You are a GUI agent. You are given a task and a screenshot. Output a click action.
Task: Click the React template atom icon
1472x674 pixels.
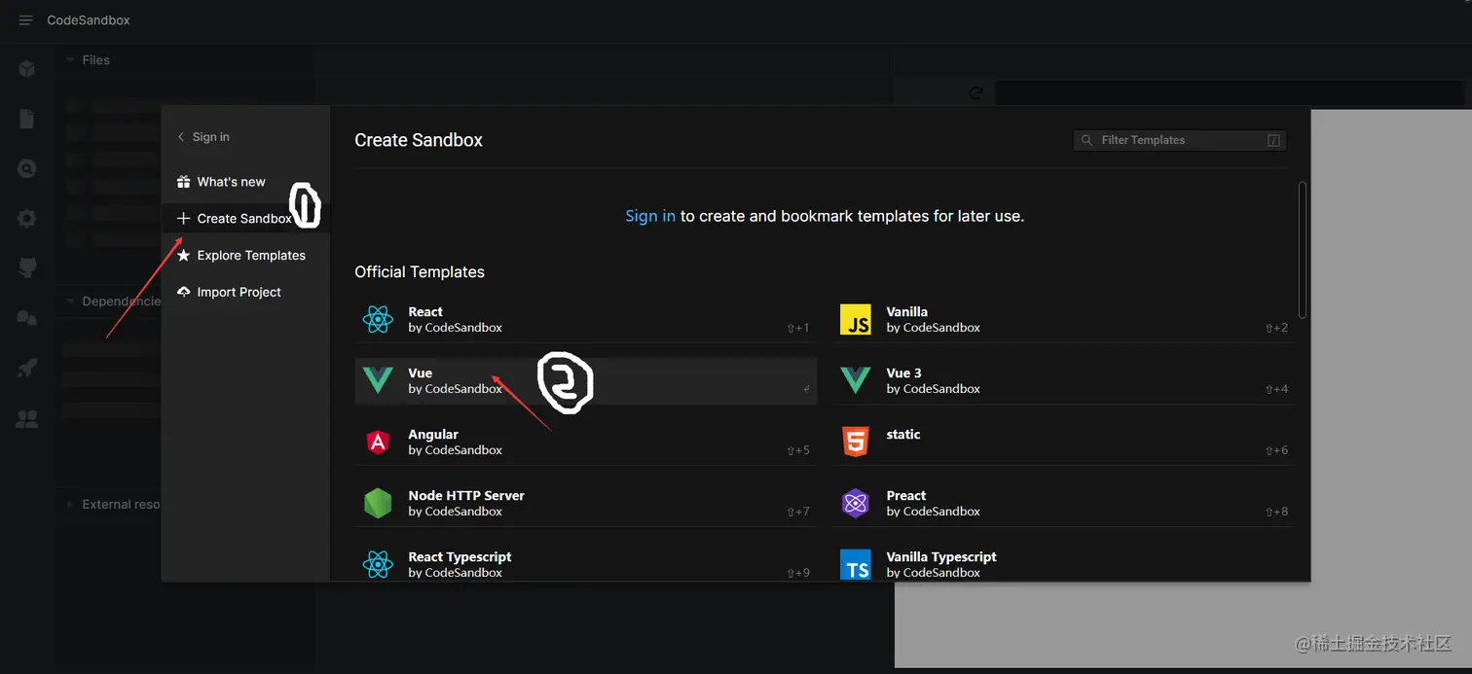pos(377,319)
